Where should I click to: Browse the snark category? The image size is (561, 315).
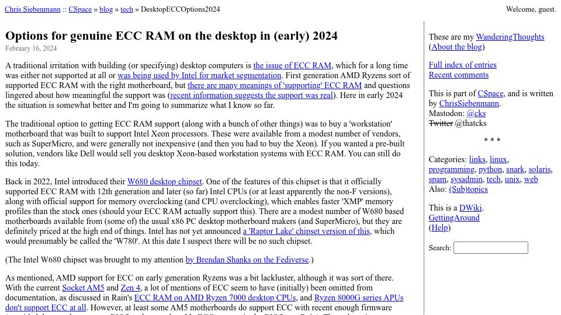pyautogui.click(x=515, y=169)
